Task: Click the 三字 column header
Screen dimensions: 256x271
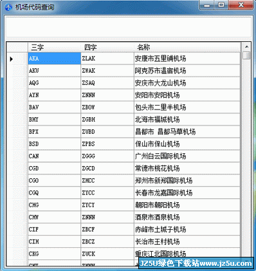Action: click(x=55, y=47)
